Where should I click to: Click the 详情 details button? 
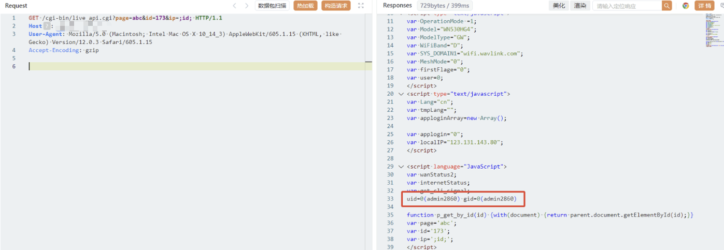pyautogui.click(x=704, y=6)
